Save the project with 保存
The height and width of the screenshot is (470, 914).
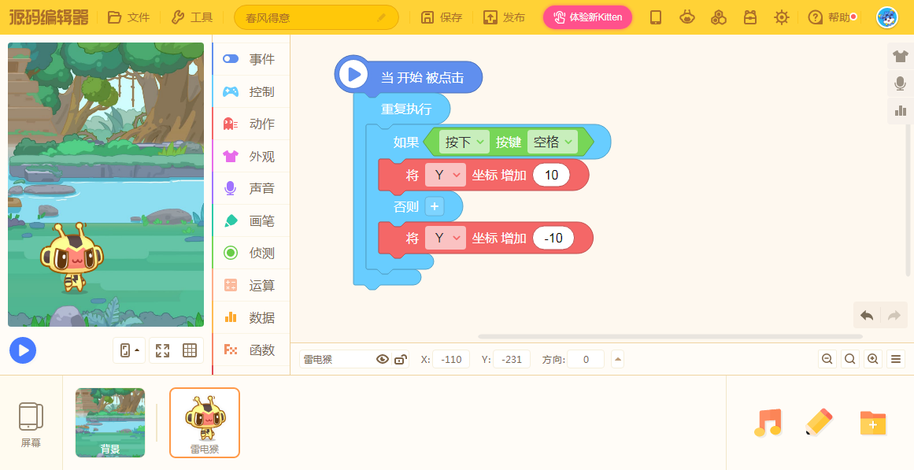pyautogui.click(x=442, y=17)
